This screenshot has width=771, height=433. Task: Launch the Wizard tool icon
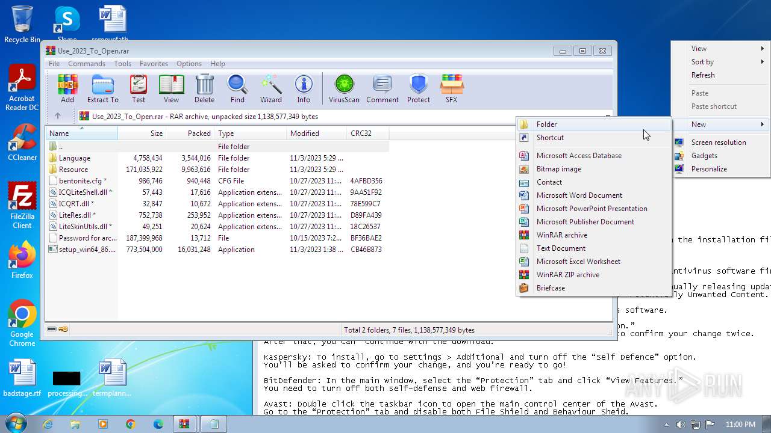271,88
